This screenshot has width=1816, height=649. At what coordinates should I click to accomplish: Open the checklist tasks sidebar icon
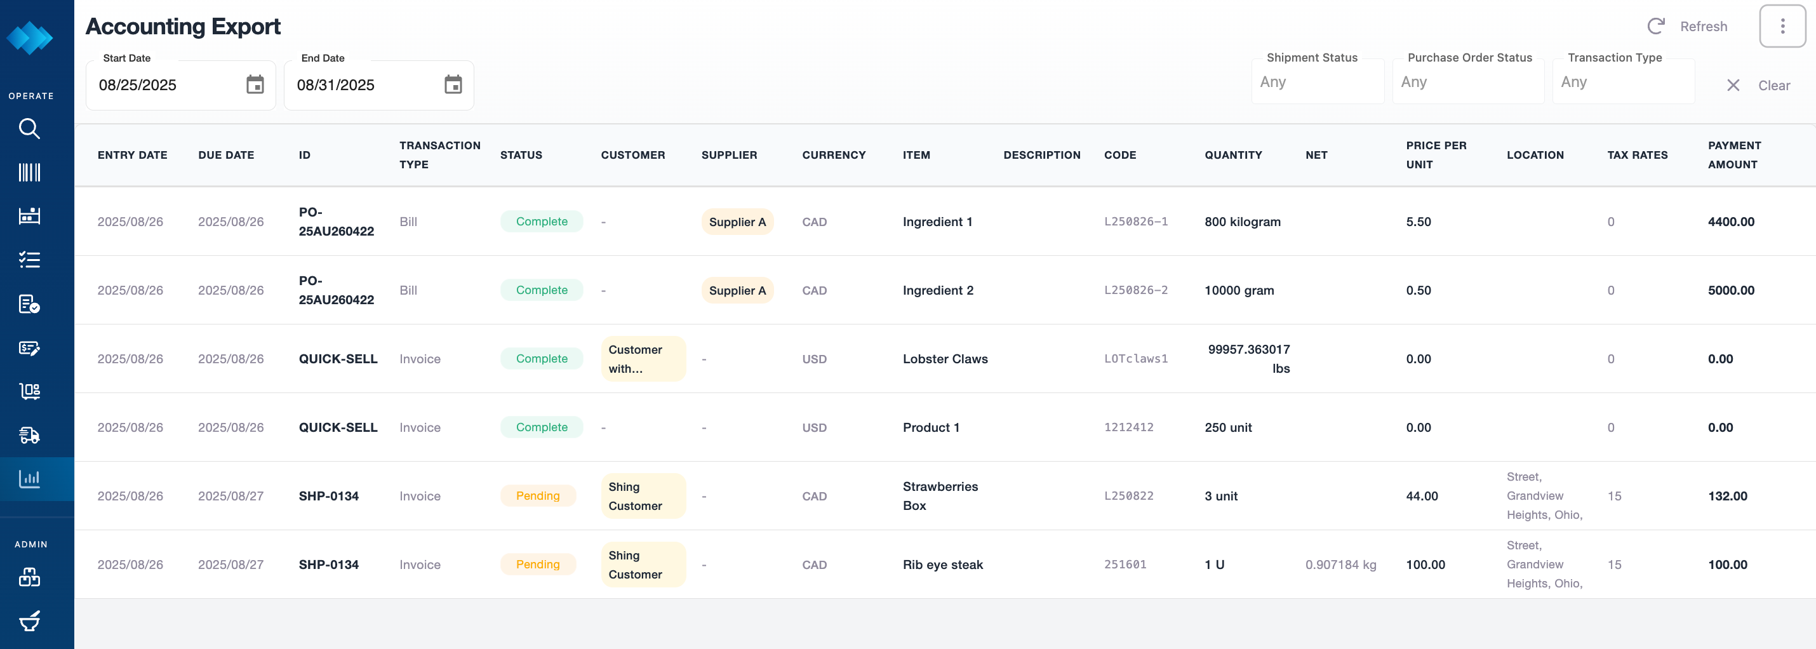29,260
